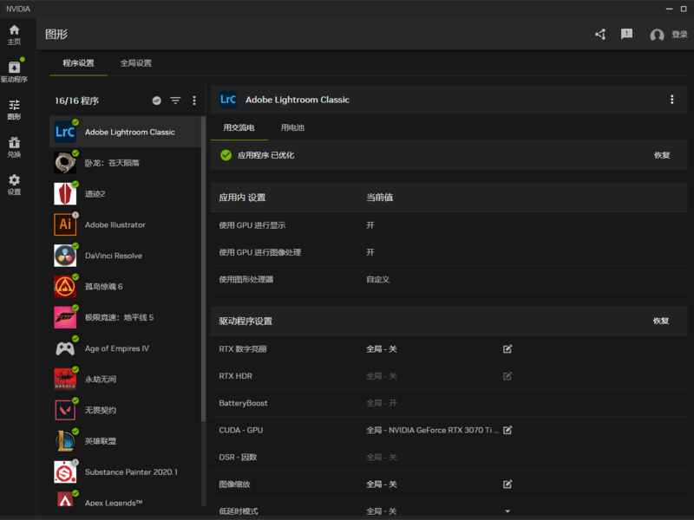
Task: Click the green 应用程序 已优化 check icon
Action: click(x=226, y=155)
